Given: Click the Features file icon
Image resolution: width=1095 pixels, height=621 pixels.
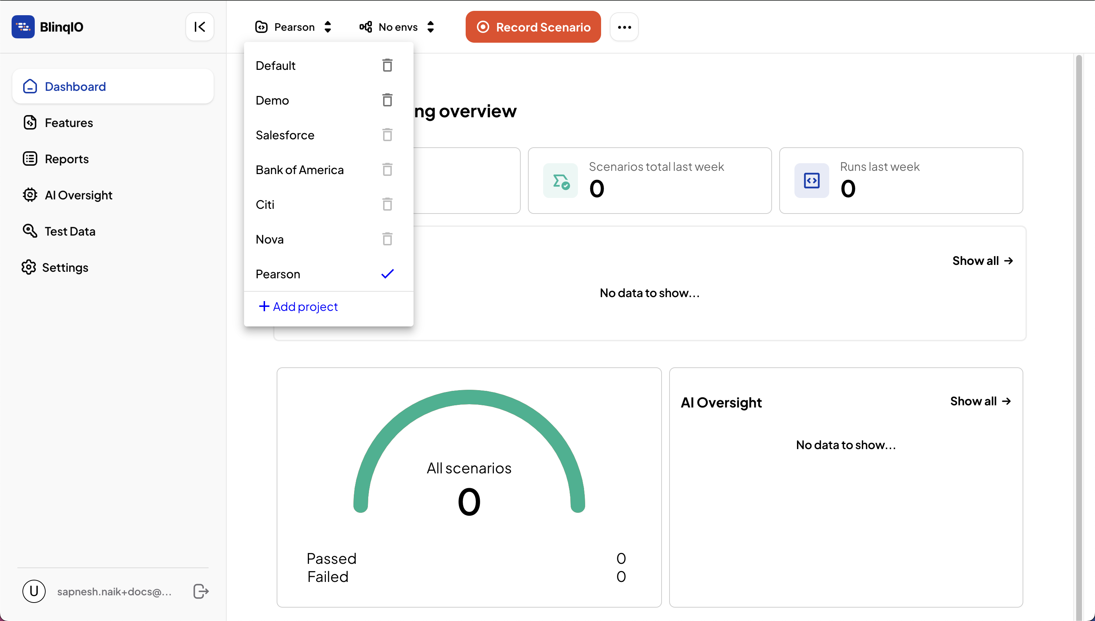Looking at the screenshot, I should coord(30,122).
